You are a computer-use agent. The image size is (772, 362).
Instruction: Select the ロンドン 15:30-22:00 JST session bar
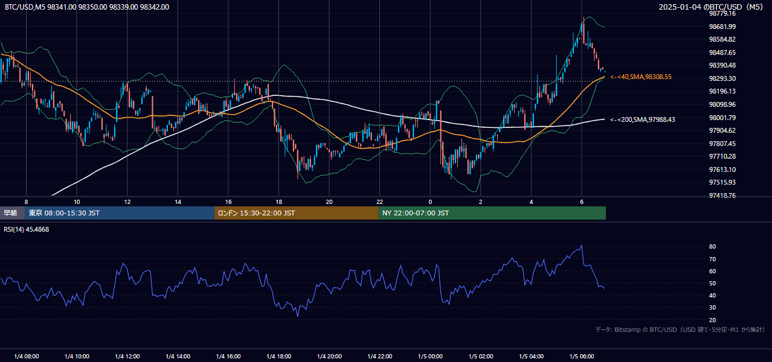pyautogui.click(x=297, y=213)
